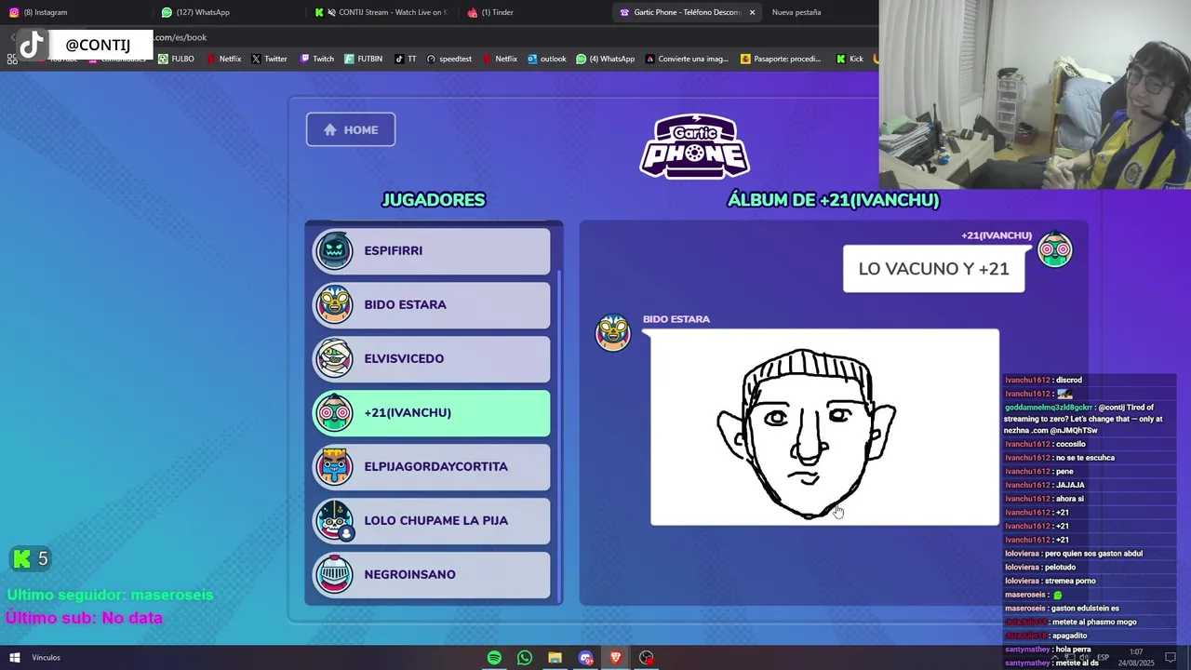Image resolution: width=1191 pixels, height=670 pixels.
Task: Open BIDO ESTARA's album row
Action: click(432, 305)
